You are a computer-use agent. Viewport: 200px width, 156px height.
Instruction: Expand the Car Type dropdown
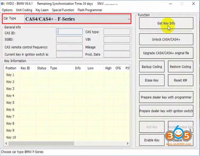(129, 19)
